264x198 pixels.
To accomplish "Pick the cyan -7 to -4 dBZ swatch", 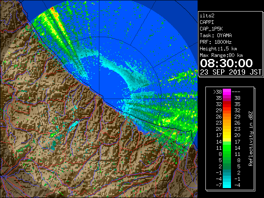I will point(227,185).
